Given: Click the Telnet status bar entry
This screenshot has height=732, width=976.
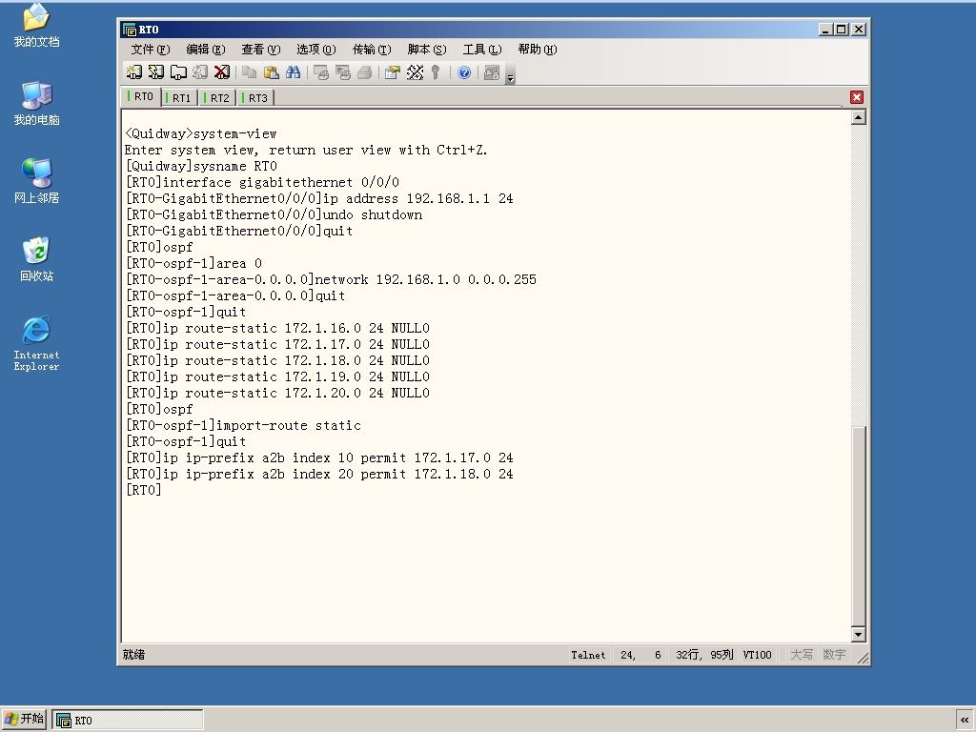Looking at the screenshot, I should pyautogui.click(x=588, y=655).
